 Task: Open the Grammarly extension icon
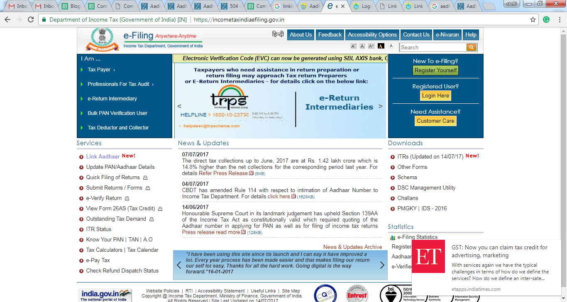coord(546,19)
